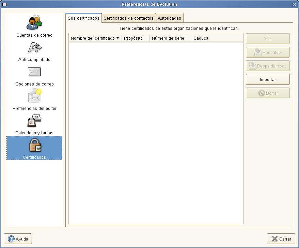The width and height of the screenshot is (299, 248).
Task: Click the Borrar button
Action: [x=268, y=93]
